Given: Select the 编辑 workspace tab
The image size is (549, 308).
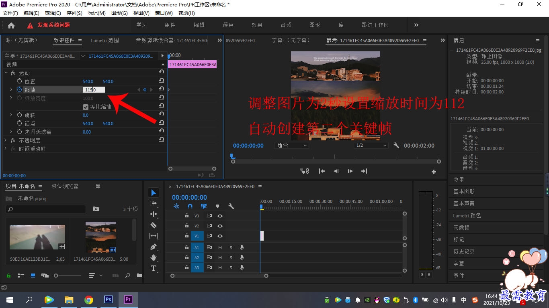Looking at the screenshot, I should coord(199,25).
